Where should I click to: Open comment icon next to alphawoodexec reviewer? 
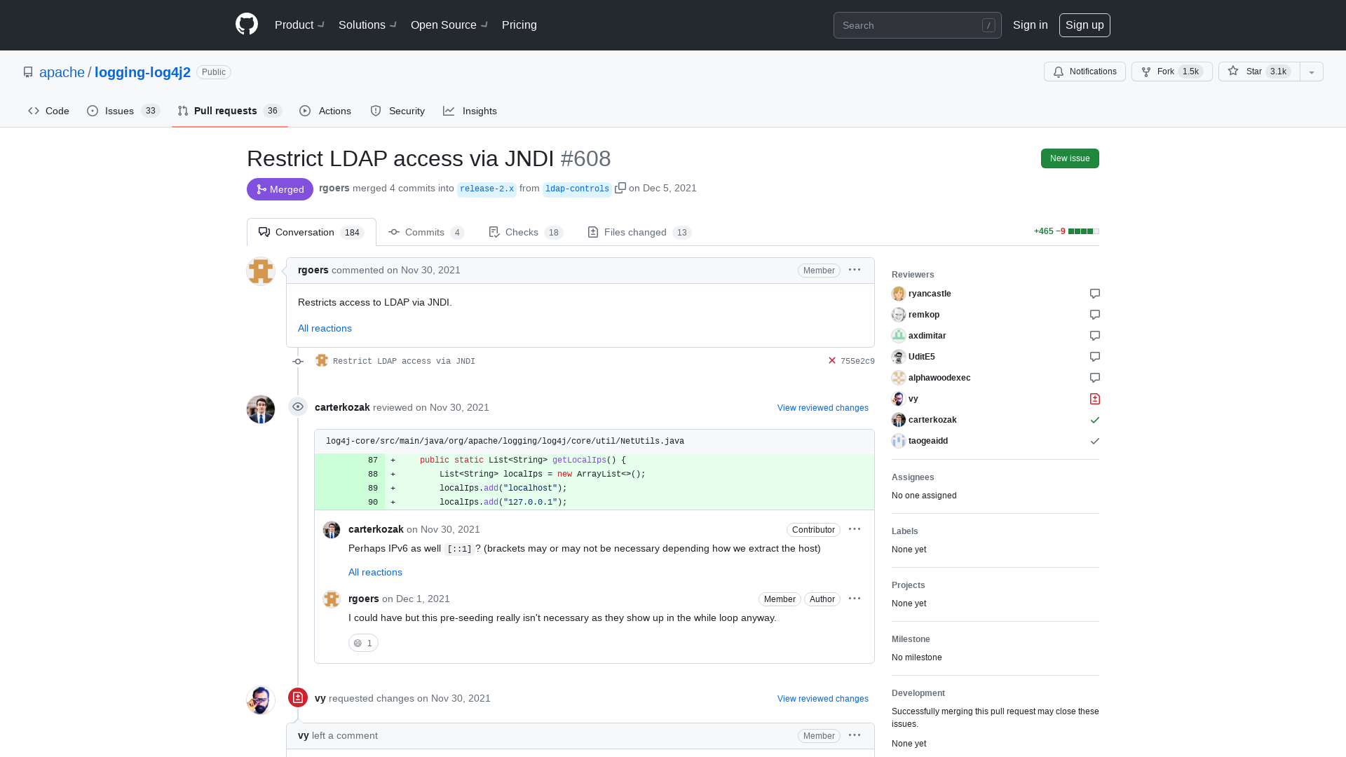click(x=1095, y=378)
